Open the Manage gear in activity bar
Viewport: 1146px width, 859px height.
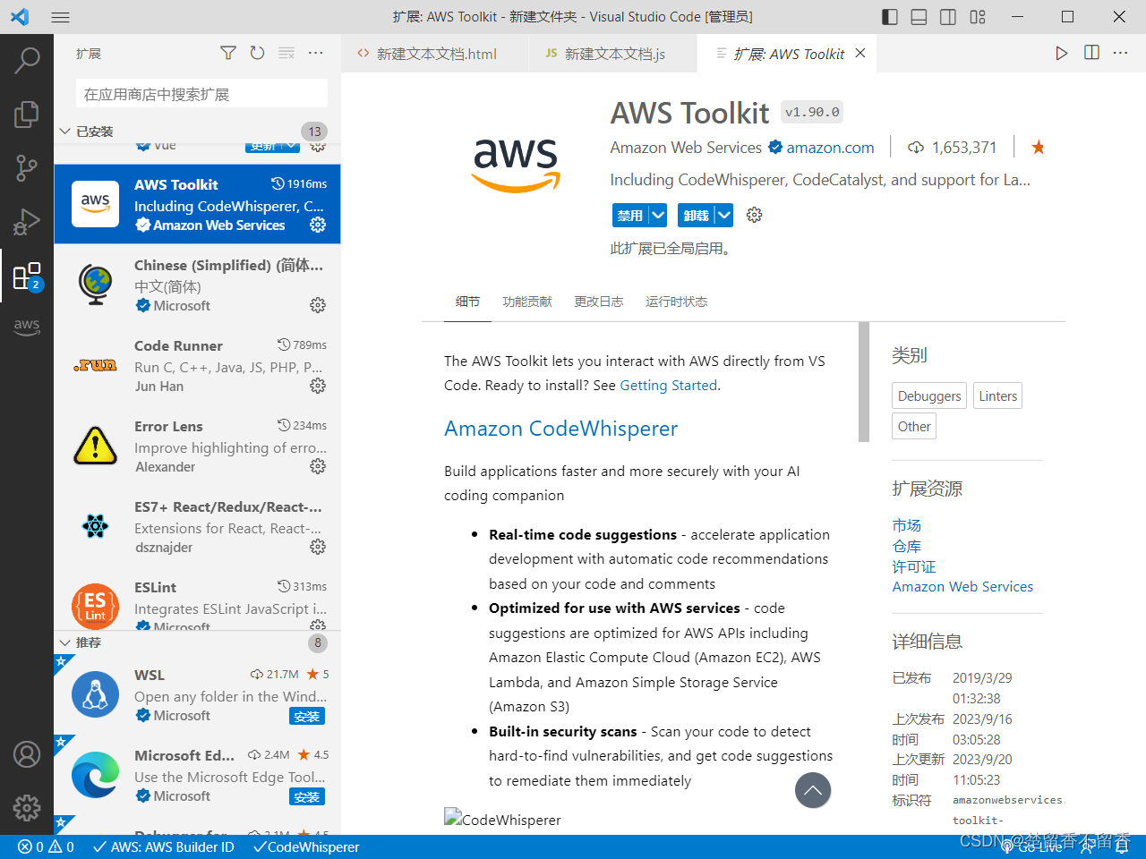point(27,808)
